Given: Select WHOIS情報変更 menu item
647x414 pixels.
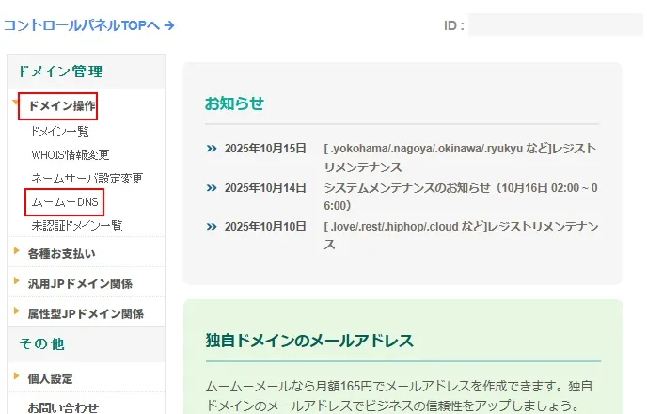Looking at the screenshot, I should [70, 155].
